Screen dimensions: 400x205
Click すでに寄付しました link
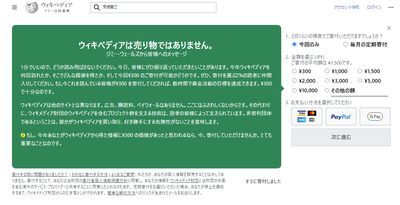click(263, 181)
